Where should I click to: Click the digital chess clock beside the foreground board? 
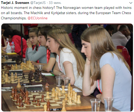[x=34, y=89]
